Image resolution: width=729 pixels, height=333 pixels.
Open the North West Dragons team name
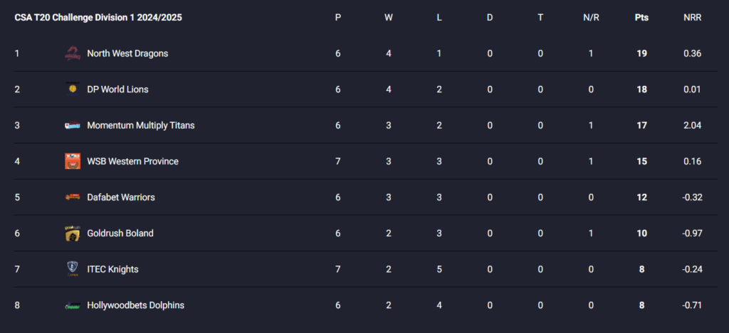tap(127, 53)
